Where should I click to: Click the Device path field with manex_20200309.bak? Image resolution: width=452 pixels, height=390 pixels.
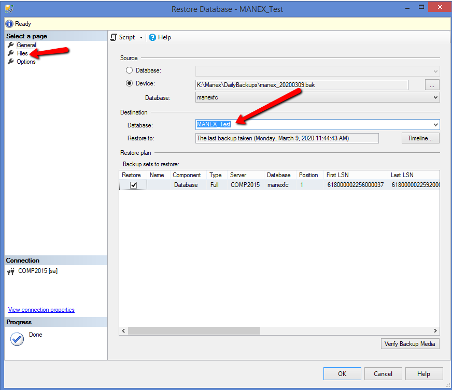tap(302, 85)
